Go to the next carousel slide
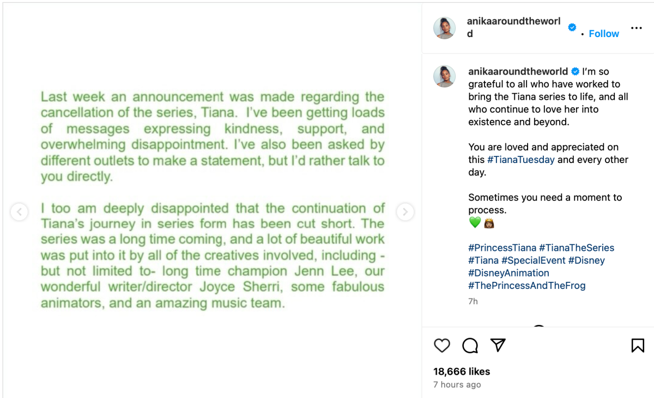 point(405,212)
